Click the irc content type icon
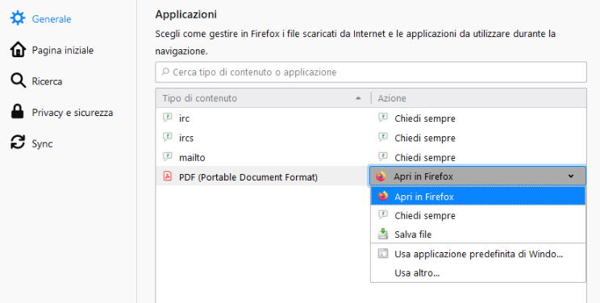The image size is (600, 303). click(x=167, y=118)
